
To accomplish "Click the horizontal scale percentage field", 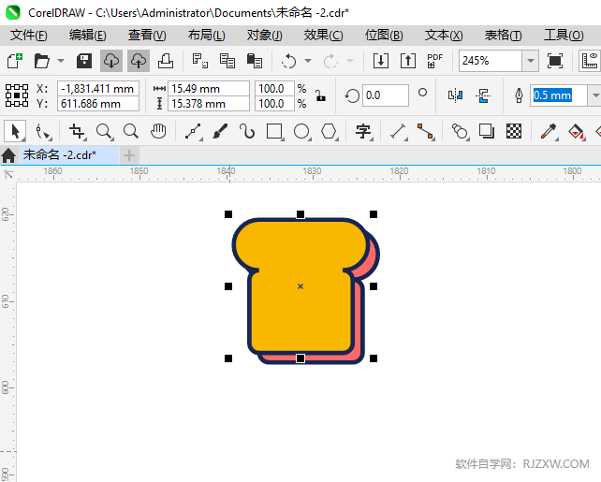I will point(275,89).
